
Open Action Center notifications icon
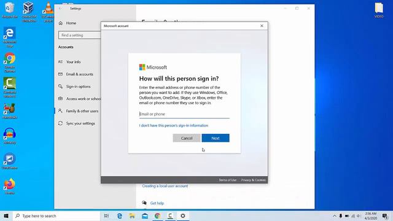click(386, 215)
